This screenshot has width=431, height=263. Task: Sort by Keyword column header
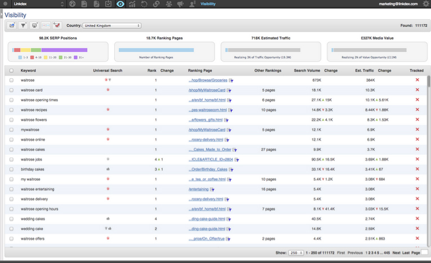(x=28, y=70)
